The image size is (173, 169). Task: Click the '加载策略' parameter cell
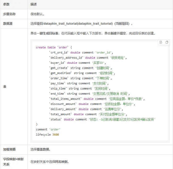pyautogui.click(x=14, y=149)
